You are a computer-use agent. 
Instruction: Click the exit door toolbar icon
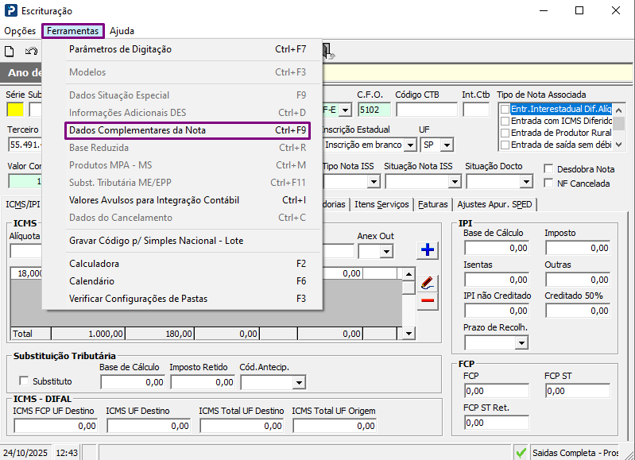click(x=327, y=52)
